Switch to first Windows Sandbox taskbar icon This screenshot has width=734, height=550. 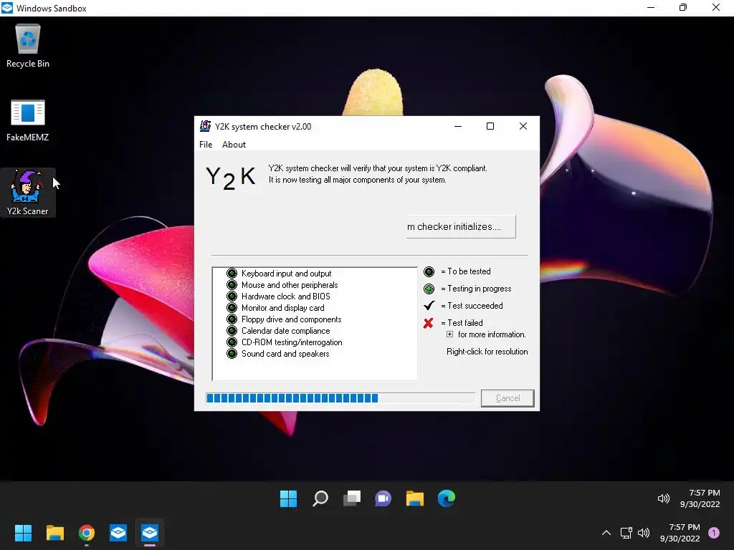click(x=118, y=533)
